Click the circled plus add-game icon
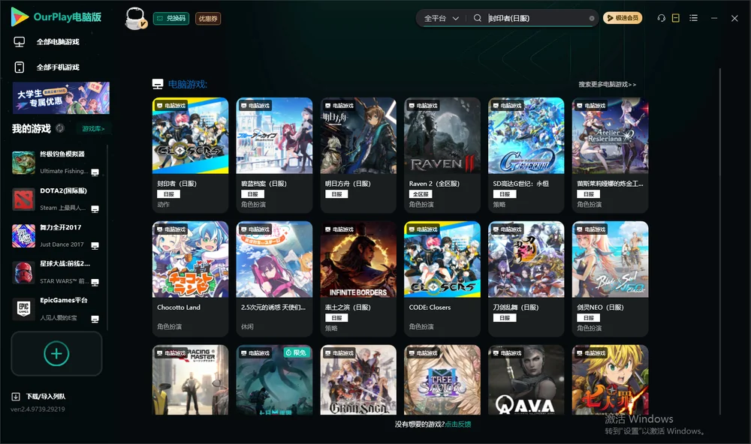Viewport: 751px width, 444px height. pos(56,353)
